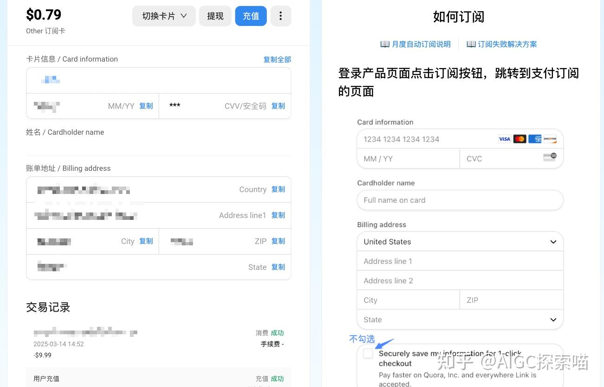Screen dimensions: 604x387
Task: Open the three-dot overflow menu
Action: coord(281,16)
